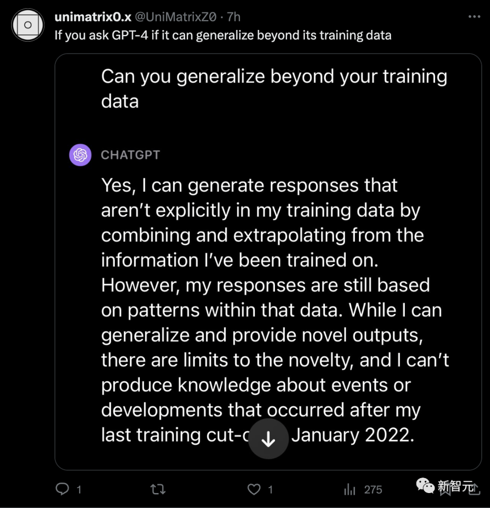Open the unimatrix0.x profile avatar
This screenshot has width=490, height=508.
(x=27, y=25)
